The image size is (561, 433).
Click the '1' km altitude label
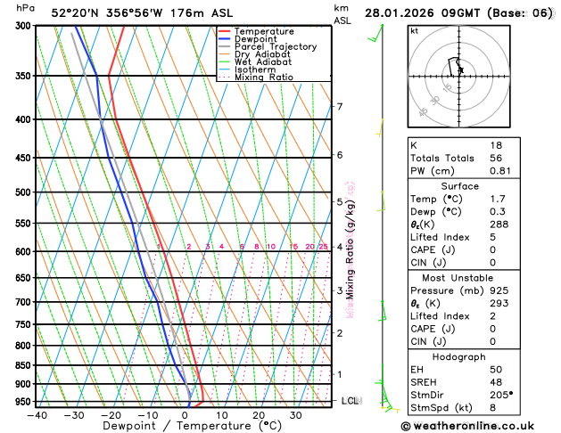(x=340, y=374)
